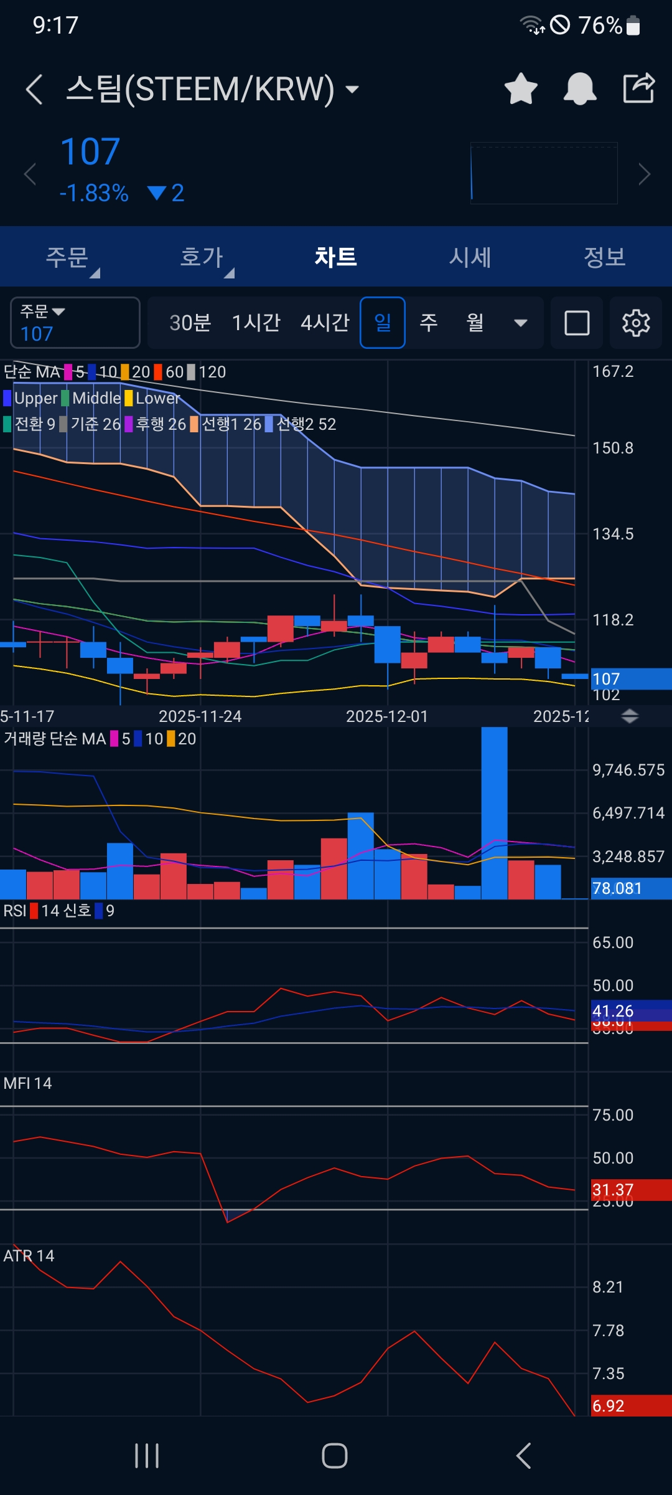Go to next coin with right chevron

click(x=645, y=174)
